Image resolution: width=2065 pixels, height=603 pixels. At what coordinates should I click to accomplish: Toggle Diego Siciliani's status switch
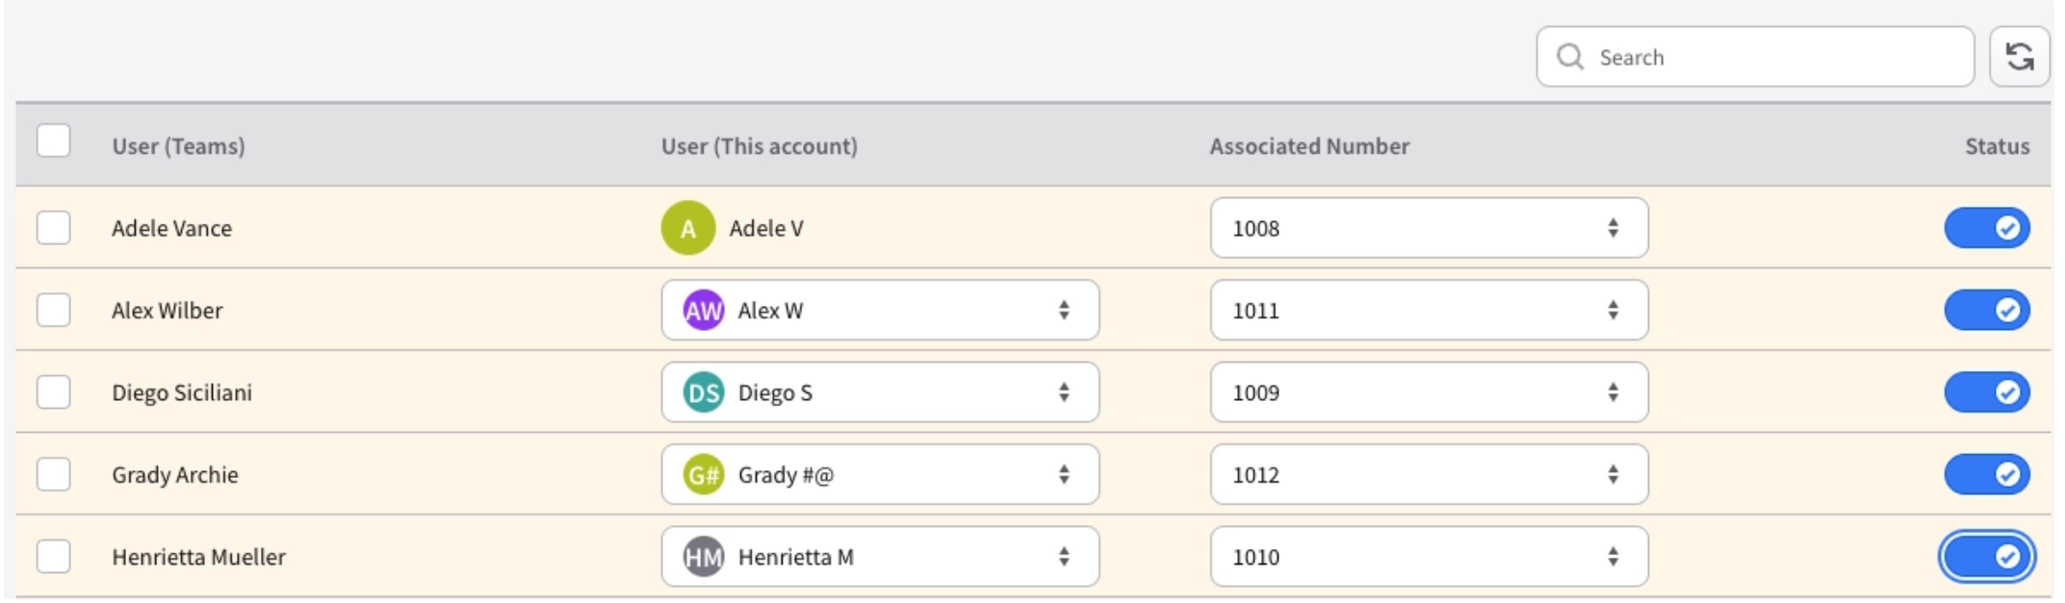coord(1987,392)
